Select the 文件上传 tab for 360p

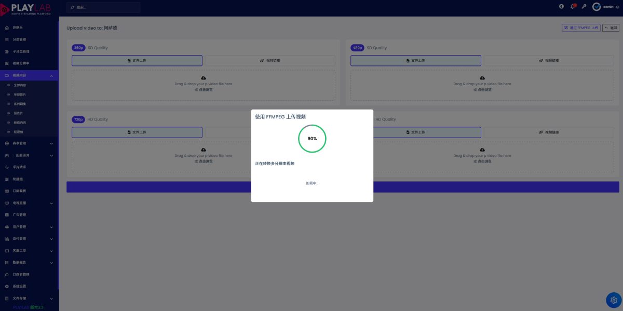pyautogui.click(x=137, y=61)
